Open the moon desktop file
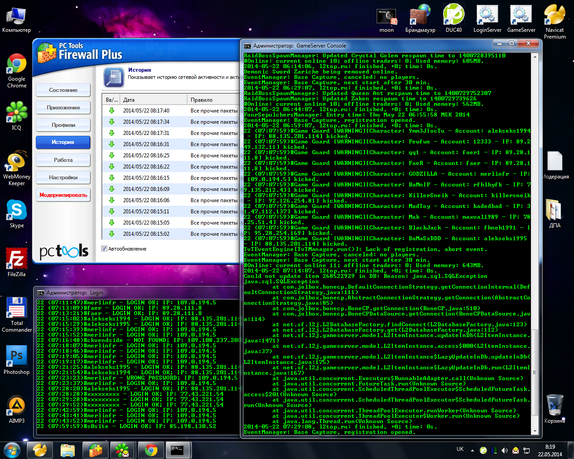 pos(387,20)
